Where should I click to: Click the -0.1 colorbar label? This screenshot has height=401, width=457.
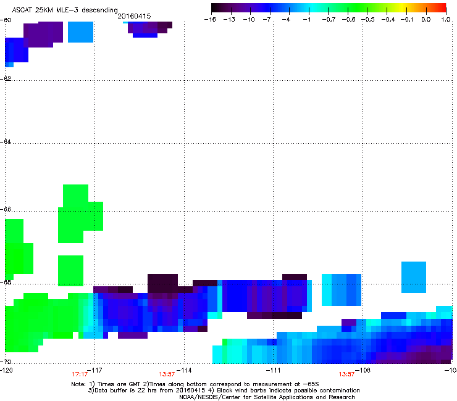(x=407, y=20)
